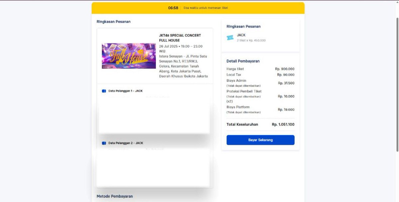
Task: Click the Rp. 1.051.100 total amount
Action: tap(283, 125)
